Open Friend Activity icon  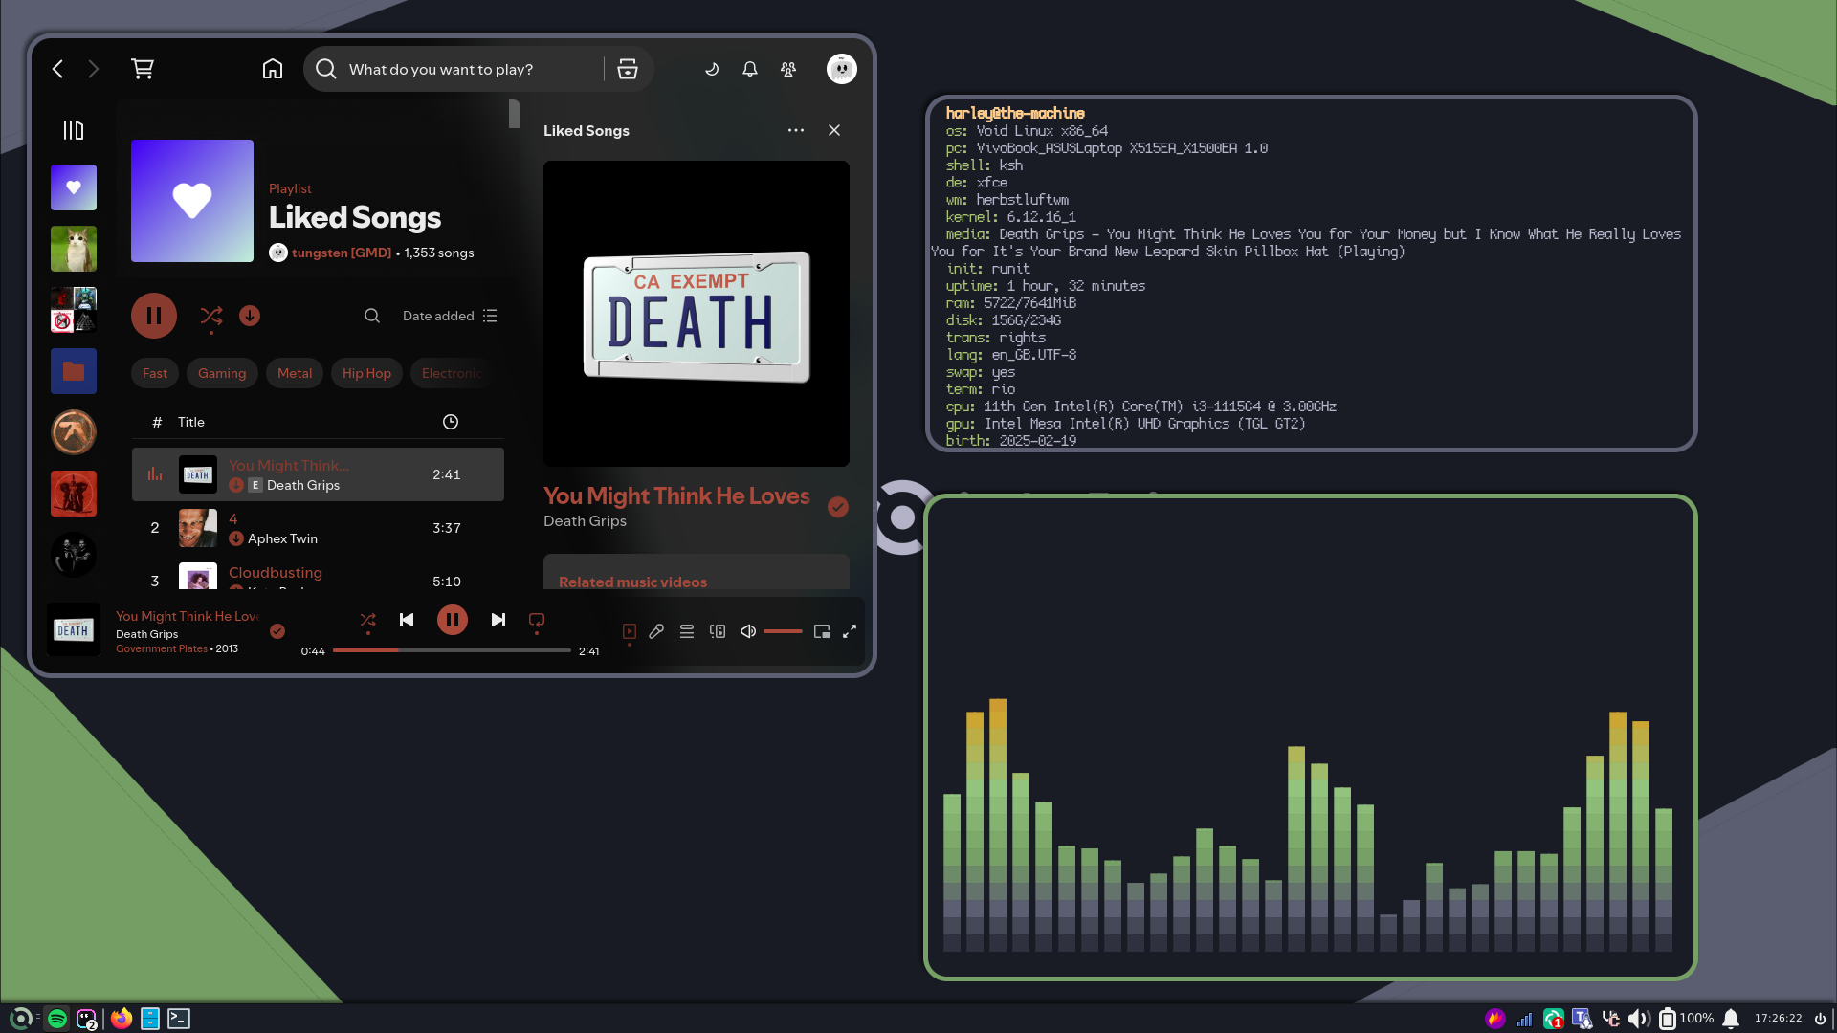pyautogui.click(x=788, y=69)
